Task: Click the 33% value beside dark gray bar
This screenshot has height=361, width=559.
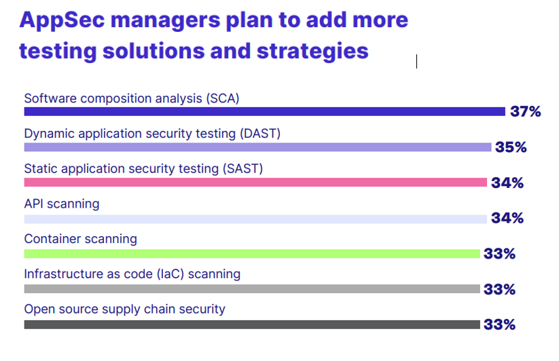Action: (499, 324)
